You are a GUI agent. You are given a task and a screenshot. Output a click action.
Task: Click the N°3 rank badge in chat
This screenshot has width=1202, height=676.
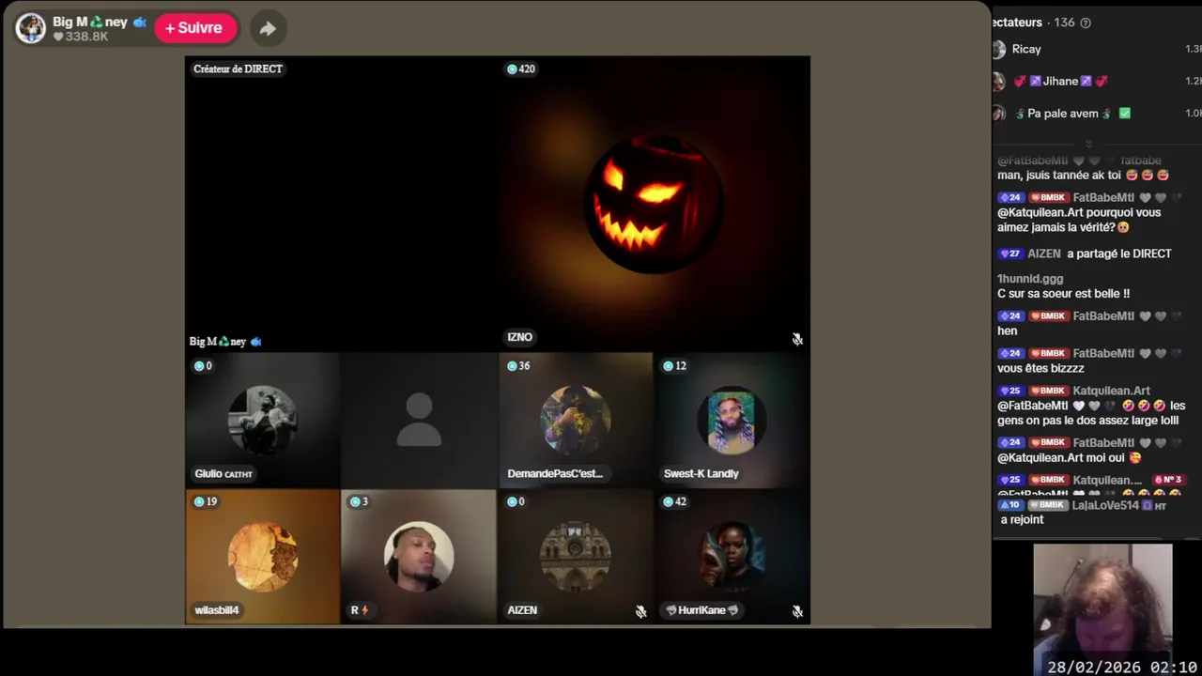pyautogui.click(x=1167, y=480)
